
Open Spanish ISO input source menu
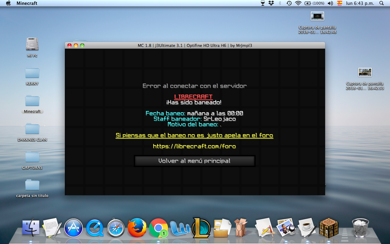click(339, 3)
